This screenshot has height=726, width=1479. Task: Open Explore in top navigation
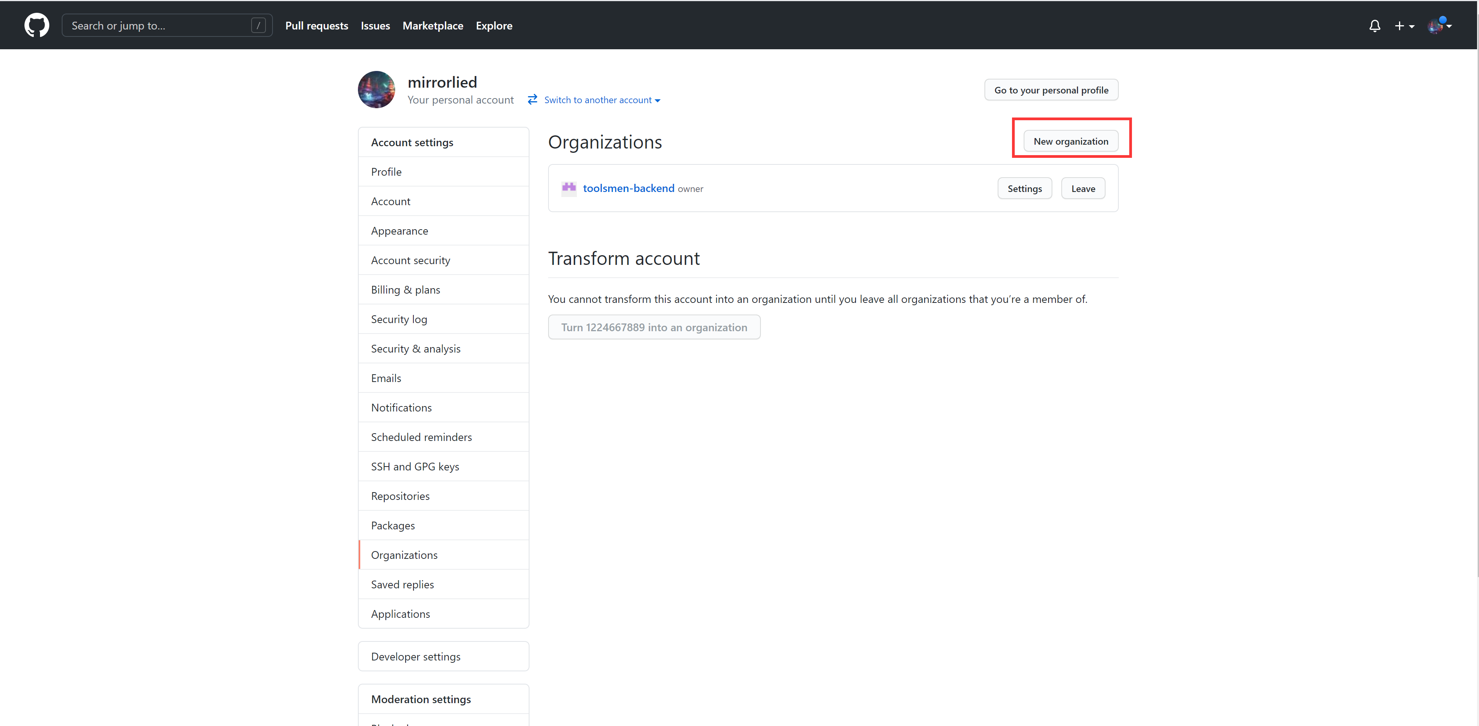point(494,26)
